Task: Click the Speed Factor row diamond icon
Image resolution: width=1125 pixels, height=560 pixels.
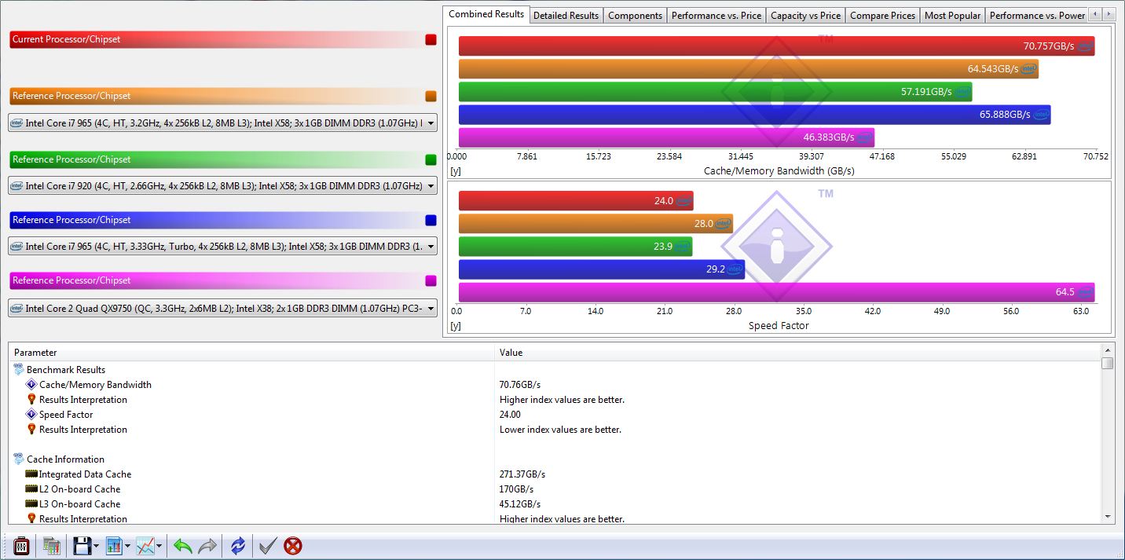Action: (31, 415)
